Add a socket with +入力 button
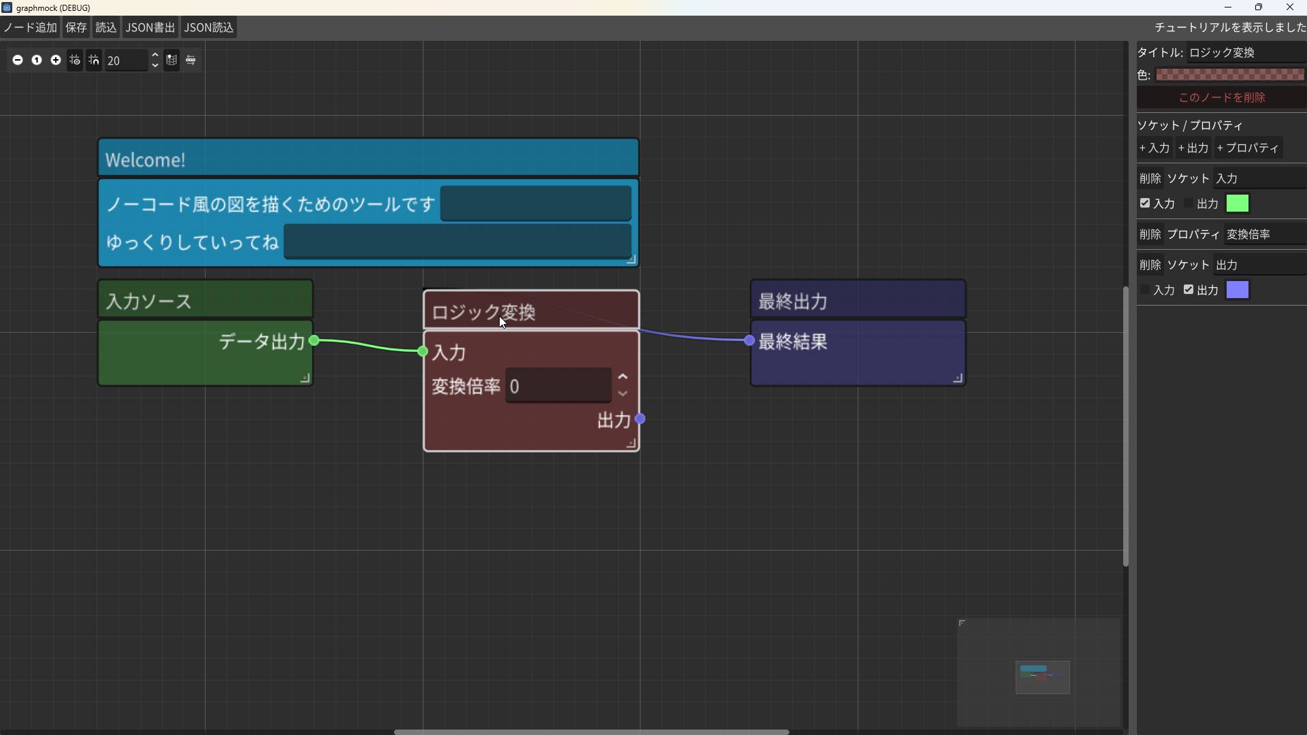 (x=1155, y=148)
